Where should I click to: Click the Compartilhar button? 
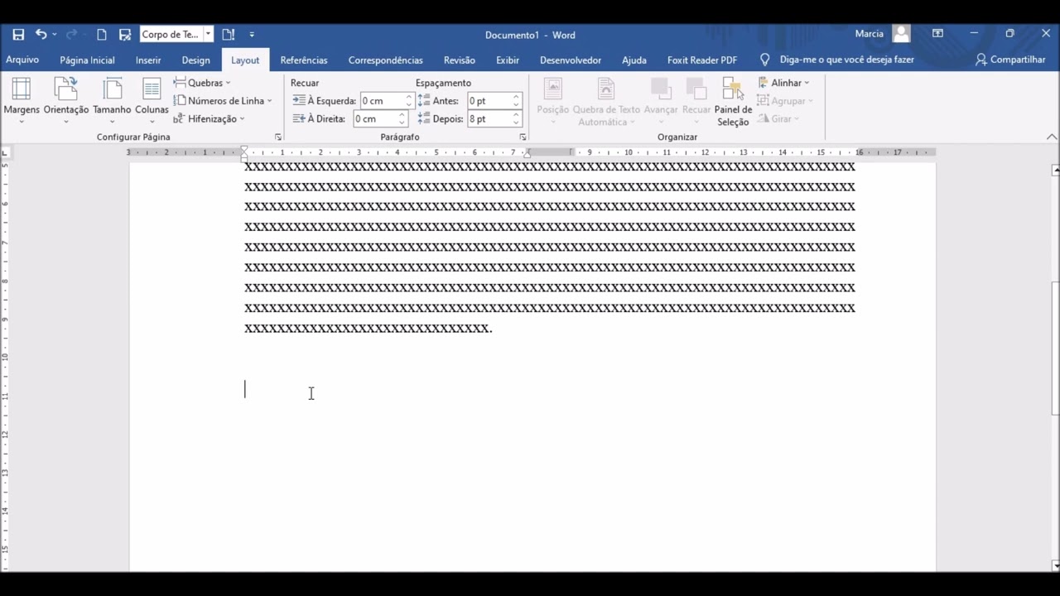(1010, 60)
